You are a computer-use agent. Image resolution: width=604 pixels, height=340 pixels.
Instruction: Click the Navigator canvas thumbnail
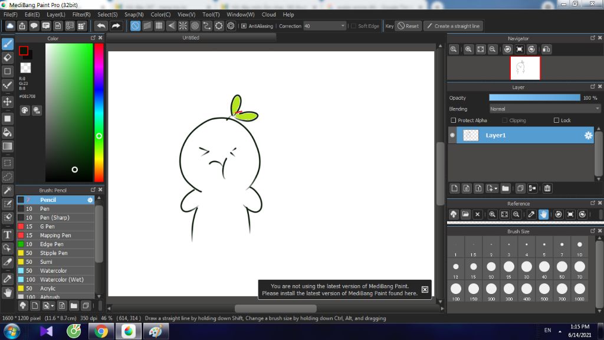(x=525, y=68)
